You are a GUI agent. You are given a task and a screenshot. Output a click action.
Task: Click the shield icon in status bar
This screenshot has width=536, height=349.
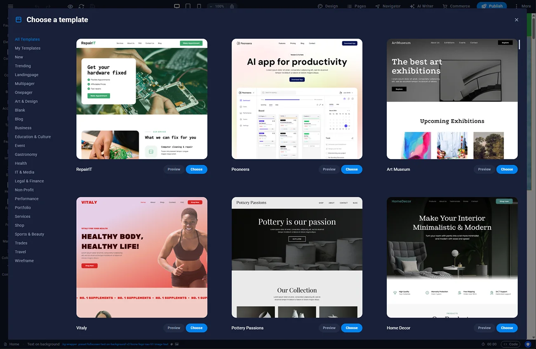coord(528,344)
